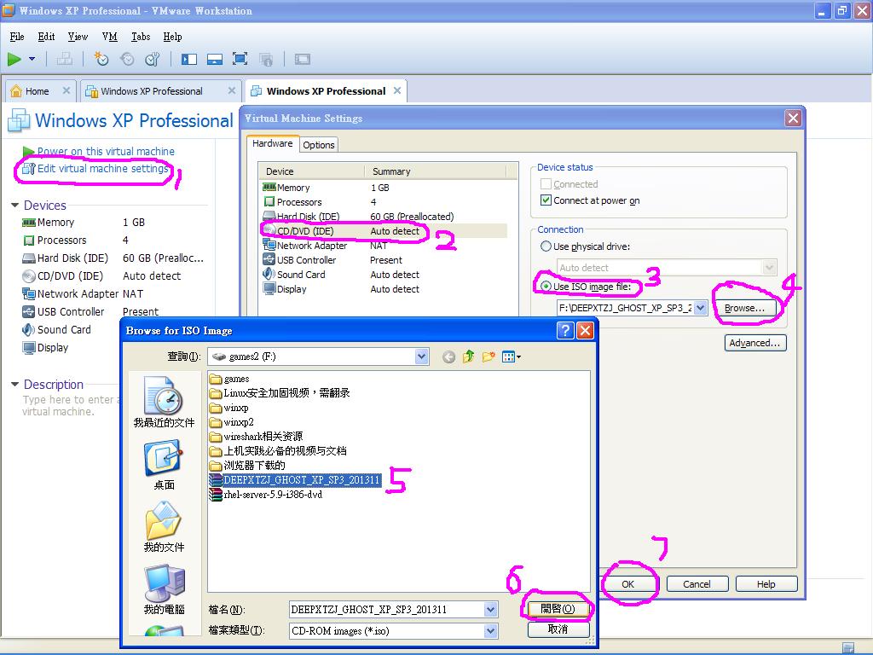Click Cancel in Virtual Machine Settings
The height and width of the screenshot is (655, 873).
coord(697,584)
